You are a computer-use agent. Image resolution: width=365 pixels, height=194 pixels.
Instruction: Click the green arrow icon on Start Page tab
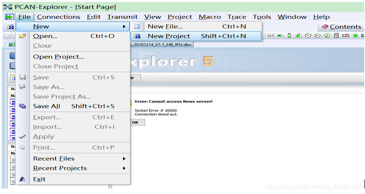click(x=11, y=44)
